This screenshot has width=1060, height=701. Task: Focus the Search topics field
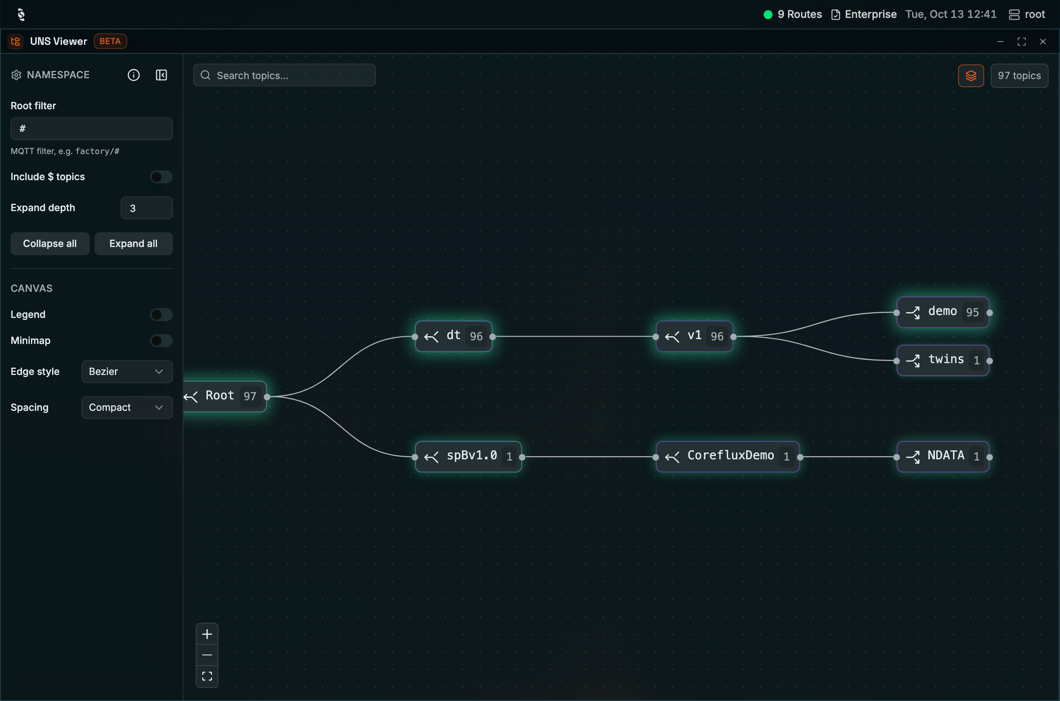pyautogui.click(x=285, y=75)
